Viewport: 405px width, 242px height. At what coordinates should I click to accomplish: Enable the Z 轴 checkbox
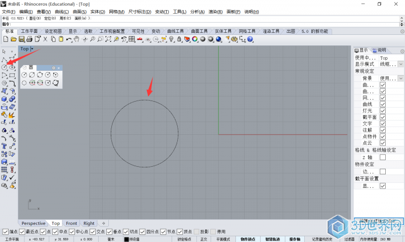tap(383, 157)
